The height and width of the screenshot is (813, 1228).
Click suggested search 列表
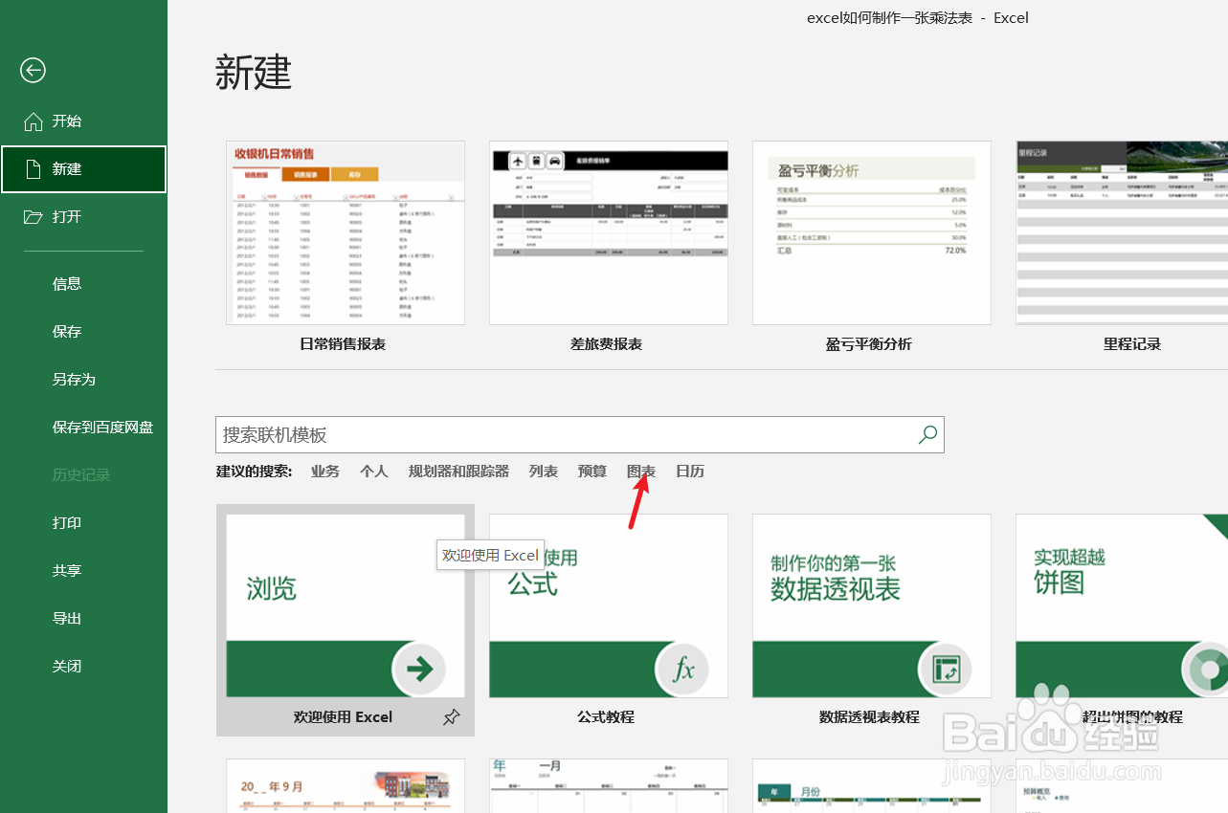tap(544, 472)
